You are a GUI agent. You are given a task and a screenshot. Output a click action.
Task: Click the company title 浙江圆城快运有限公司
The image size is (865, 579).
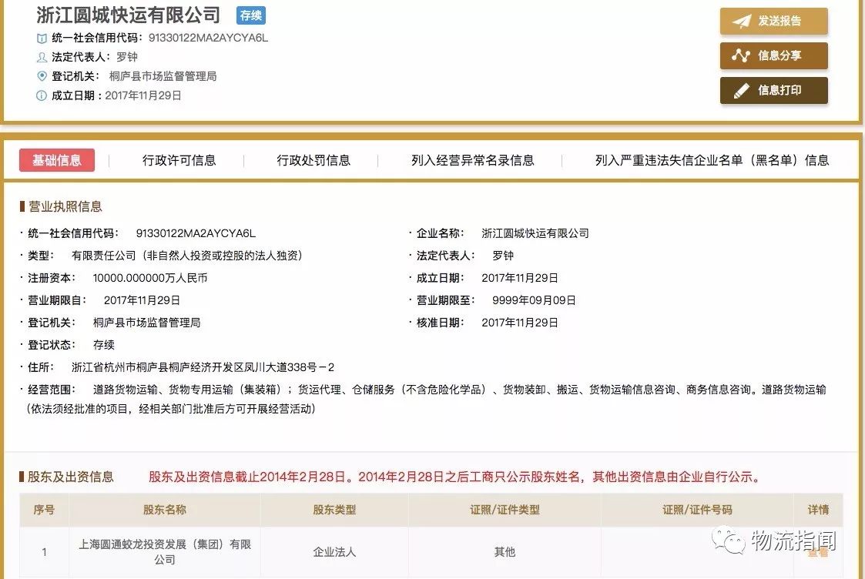(x=129, y=15)
